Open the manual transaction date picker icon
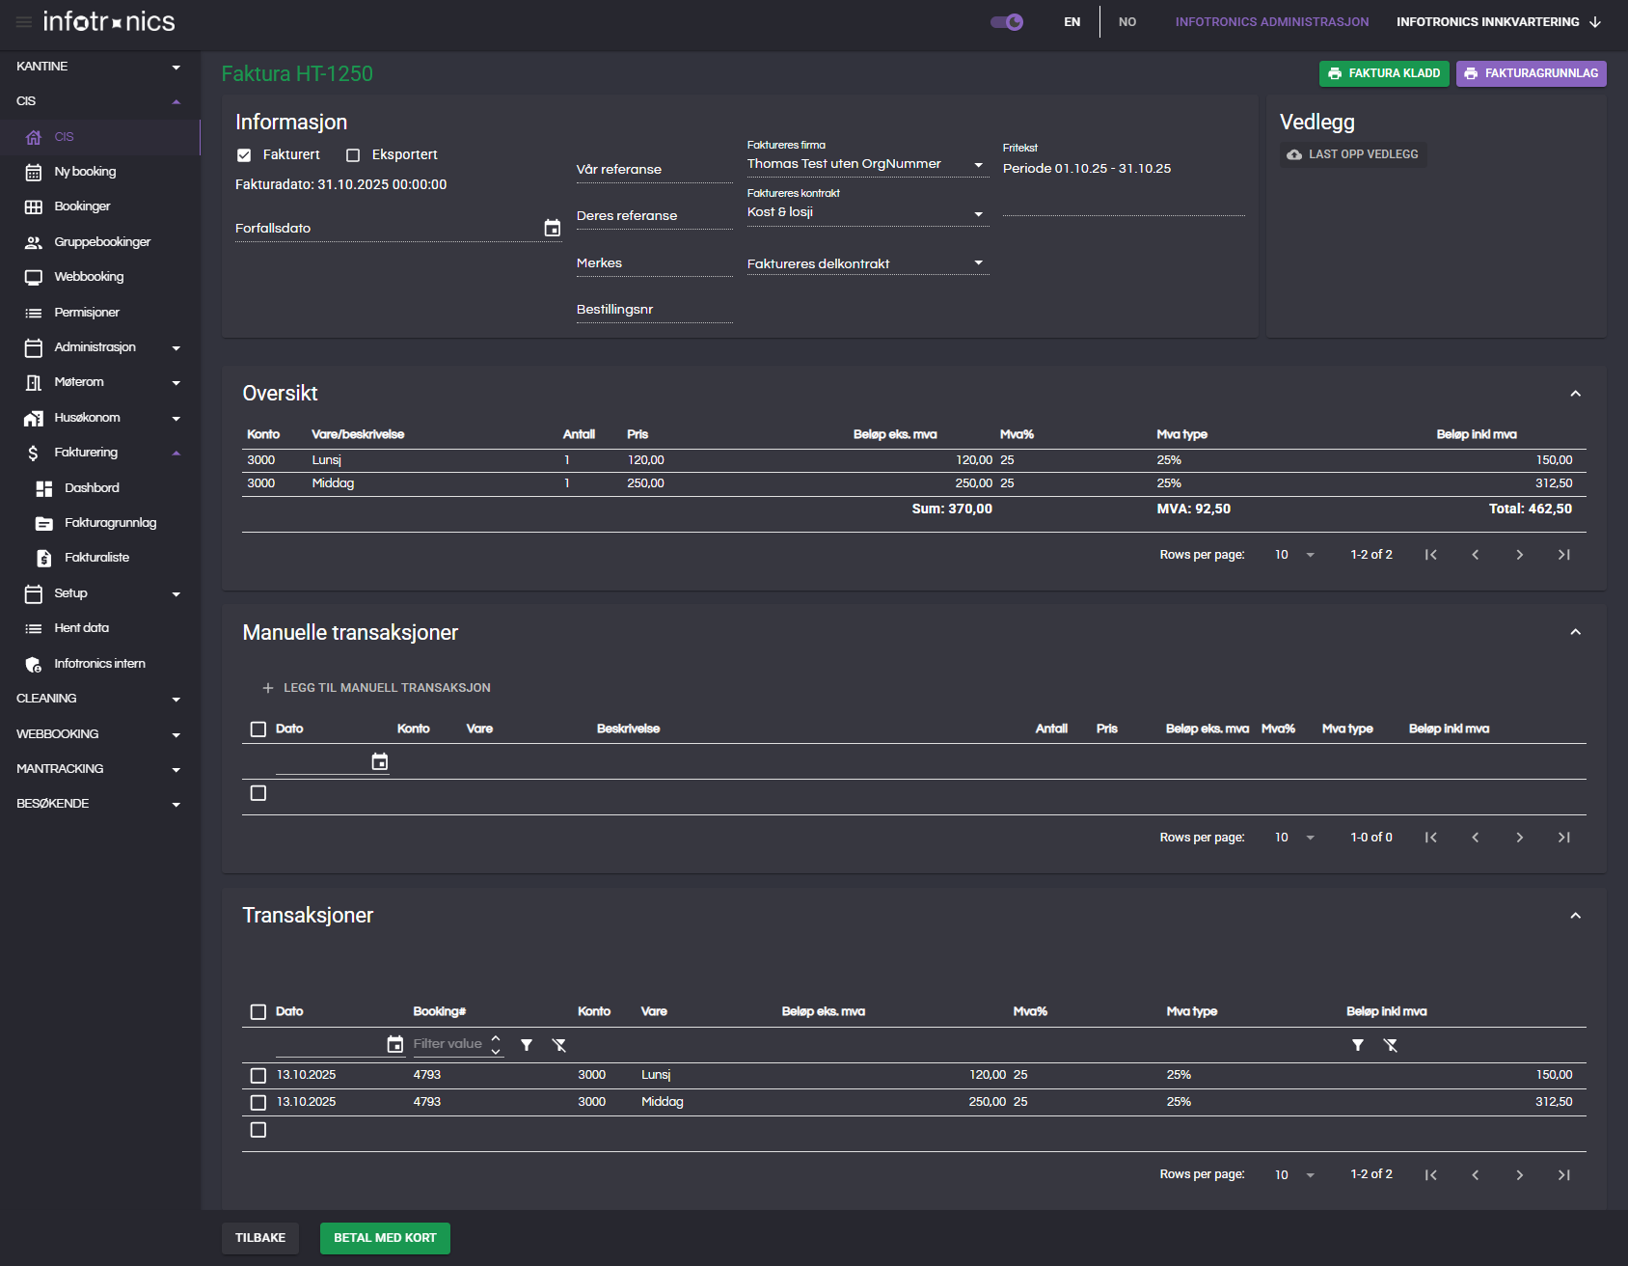Screen dimensions: 1628x1266 380,762
